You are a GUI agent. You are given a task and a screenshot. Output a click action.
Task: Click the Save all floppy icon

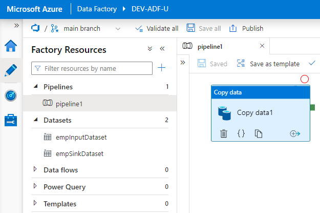coord(191,28)
